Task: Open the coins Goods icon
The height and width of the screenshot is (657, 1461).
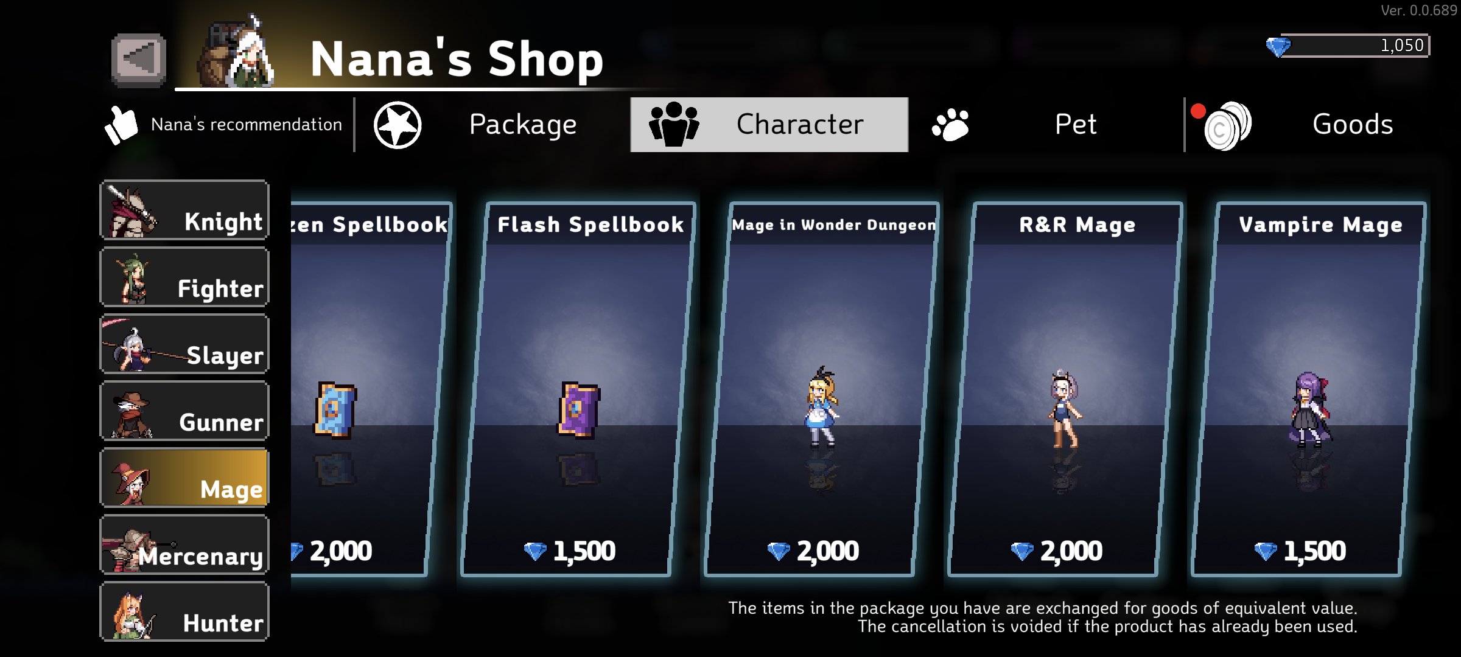Action: (x=1227, y=126)
